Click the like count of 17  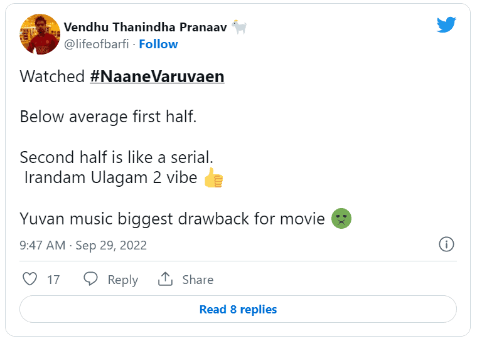pos(54,280)
